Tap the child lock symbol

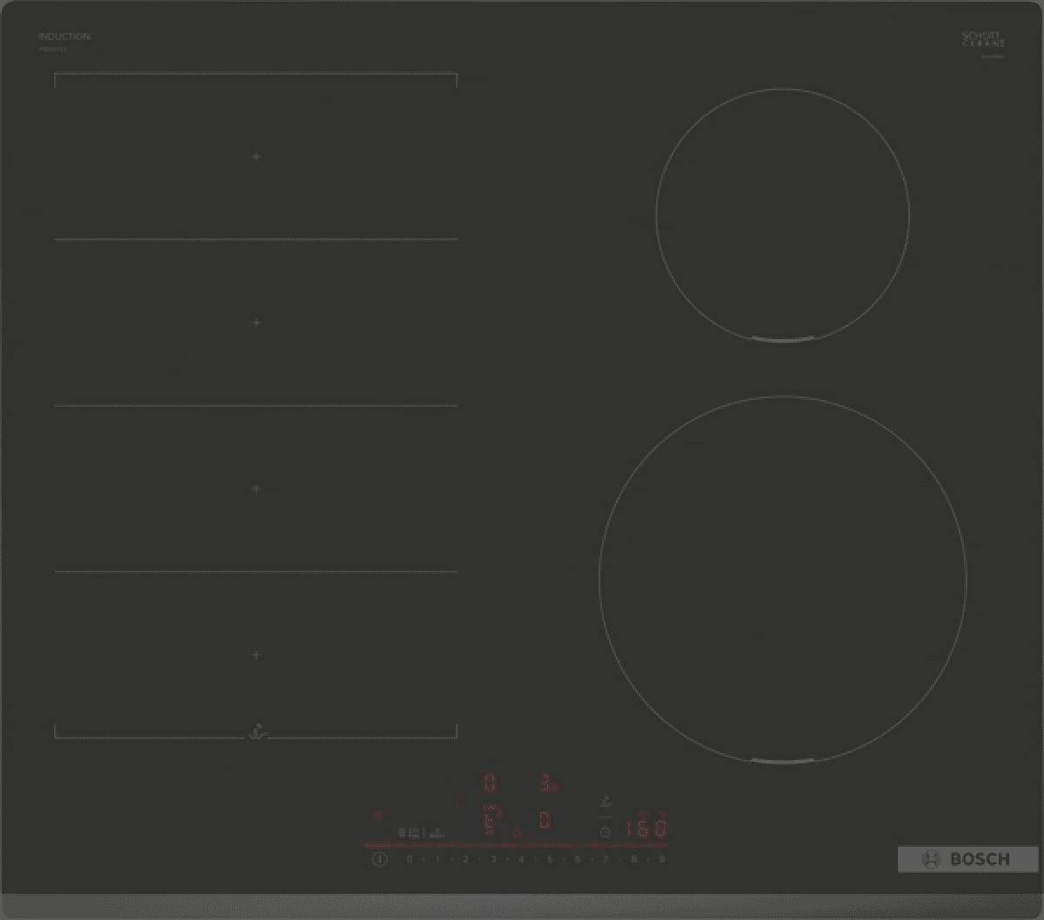(377, 816)
